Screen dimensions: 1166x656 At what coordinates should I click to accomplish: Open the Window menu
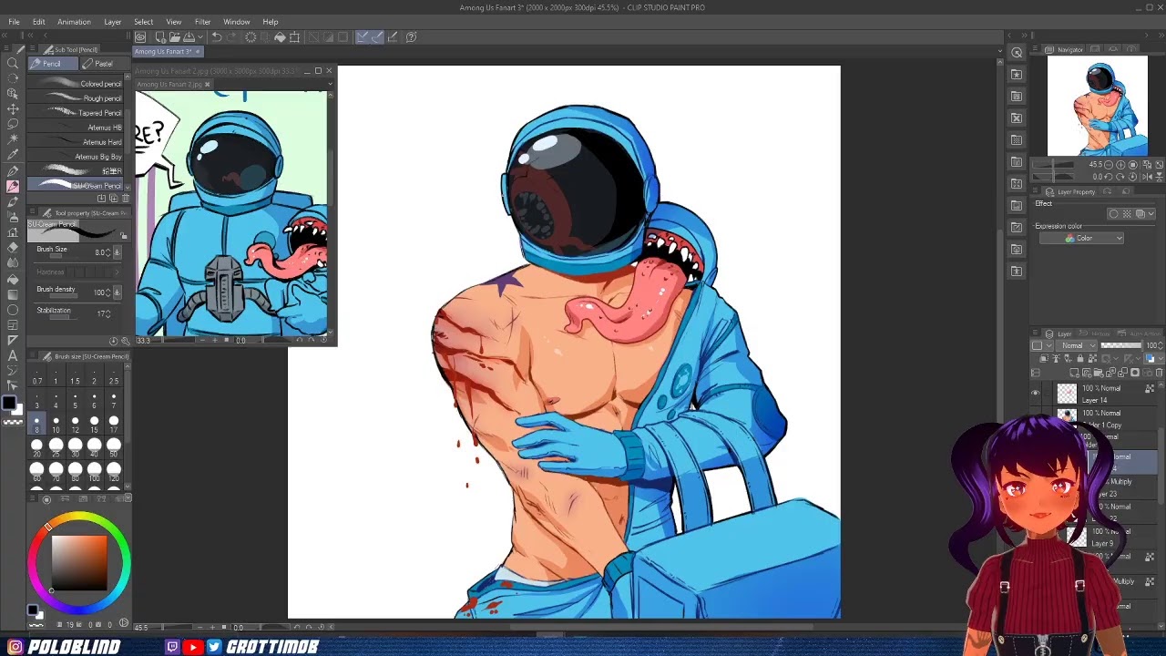[x=237, y=22]
